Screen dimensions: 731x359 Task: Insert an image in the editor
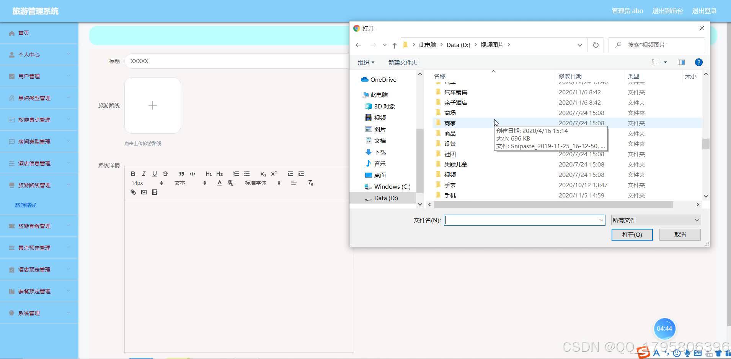144,192
